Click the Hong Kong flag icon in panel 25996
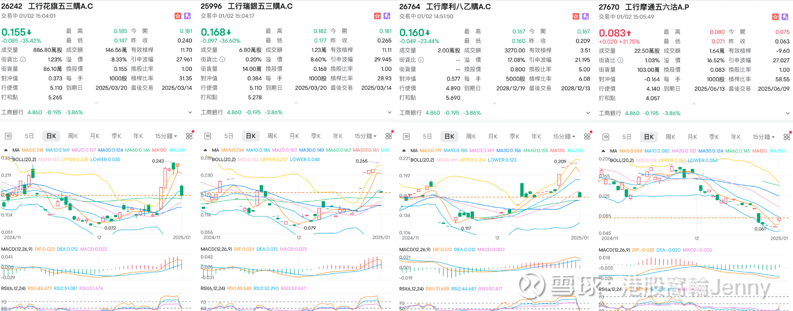 pyautogui.click(x=378, y=16)
